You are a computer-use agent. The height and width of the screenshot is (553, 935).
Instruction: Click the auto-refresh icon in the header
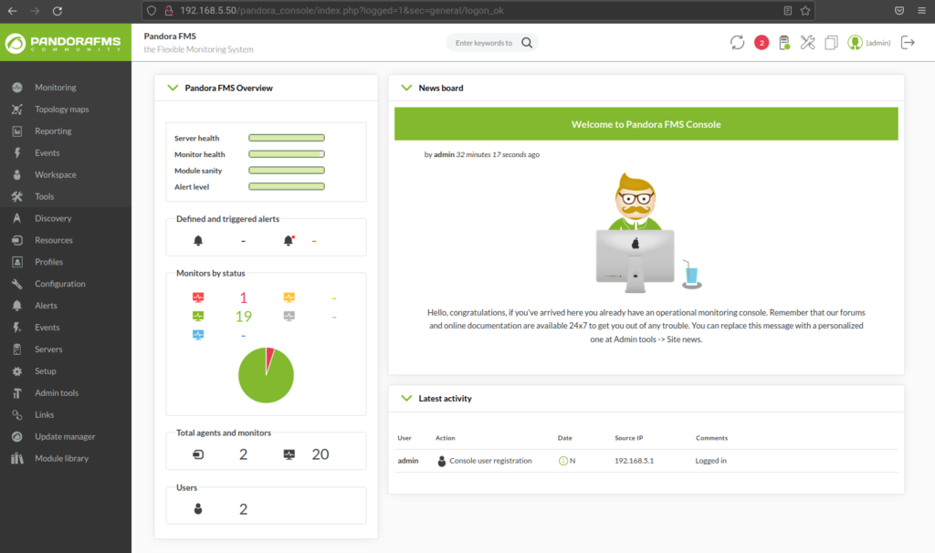(738, 42)
